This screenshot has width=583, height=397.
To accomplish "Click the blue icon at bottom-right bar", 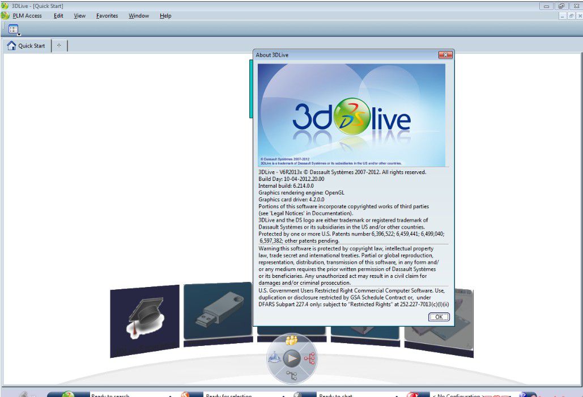I will pos(523,395).
